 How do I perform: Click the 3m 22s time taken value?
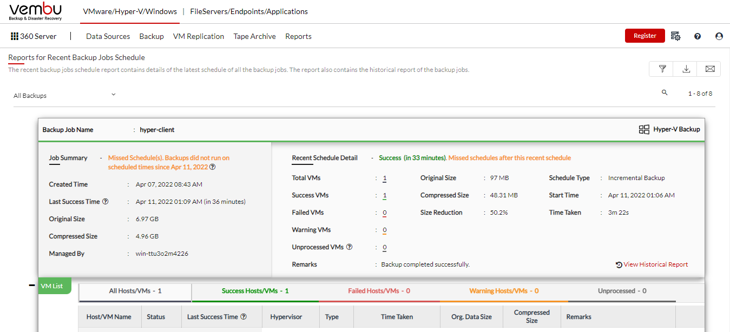tap(619, 213)
